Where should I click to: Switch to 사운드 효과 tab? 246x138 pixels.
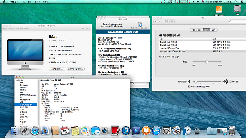(x=196, y=30)
